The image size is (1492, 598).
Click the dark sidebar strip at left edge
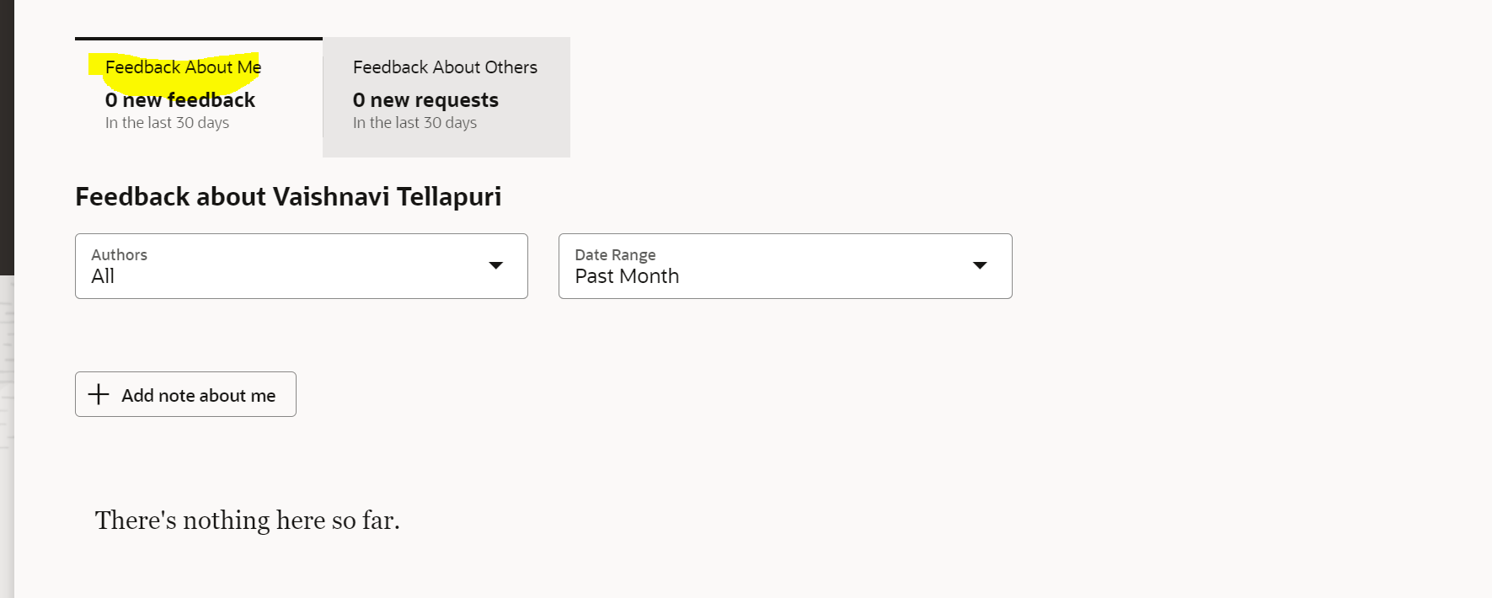click(x=7, y=135)
